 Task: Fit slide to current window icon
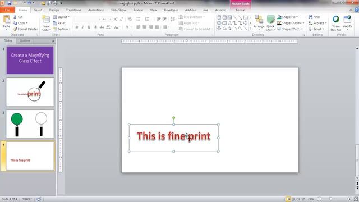pyautogui.click(x=356, y=199)
